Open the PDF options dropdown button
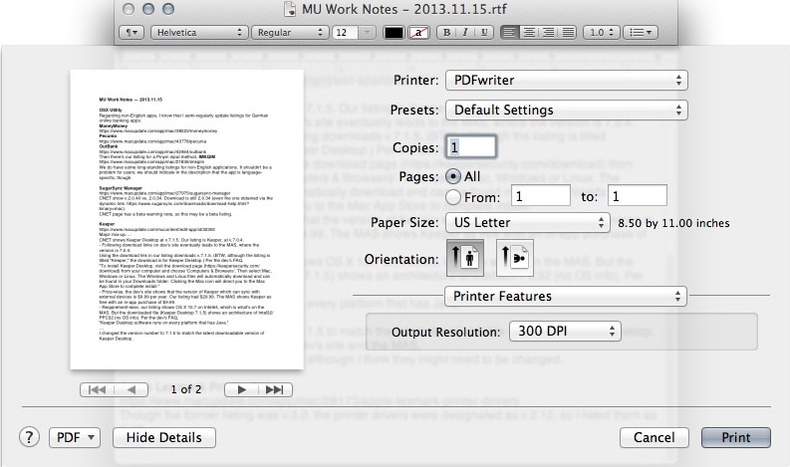 pyautogui.click(x=75, y=437)
